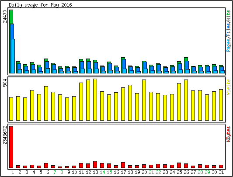Click green day label 21
This screenshot has height=177, width=233.
[151, 172]
